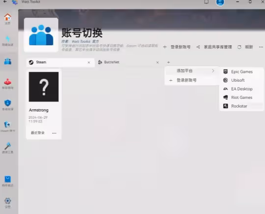Choose 登录新账号 in the popup menu

192,80
